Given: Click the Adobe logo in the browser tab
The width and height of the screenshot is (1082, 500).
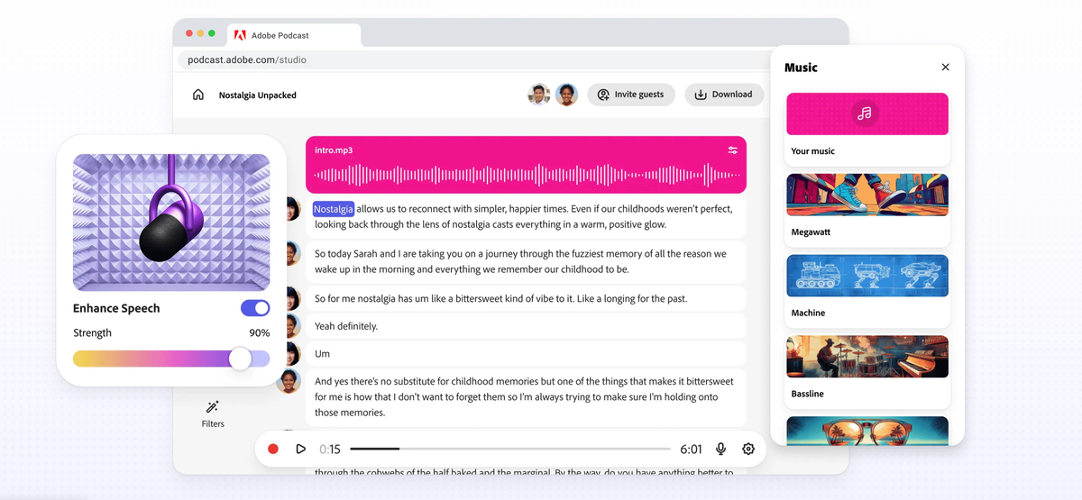Looking at the screenshot, I should pos(241,35).
